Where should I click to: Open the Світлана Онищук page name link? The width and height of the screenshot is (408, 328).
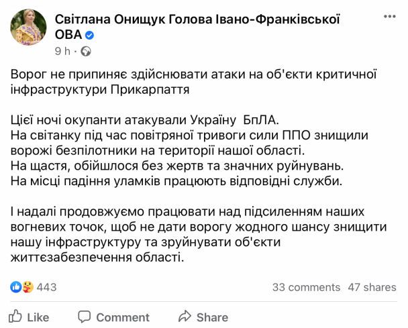click(197, 27)
